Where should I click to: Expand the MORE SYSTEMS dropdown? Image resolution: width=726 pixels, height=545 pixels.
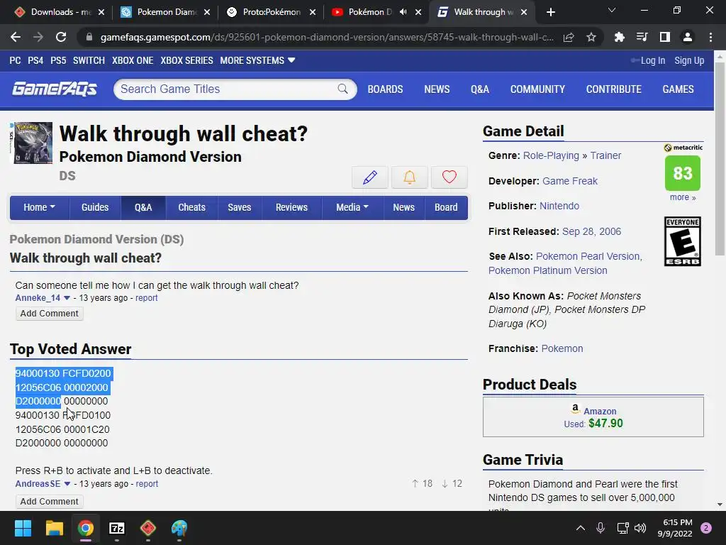point(257,60)
